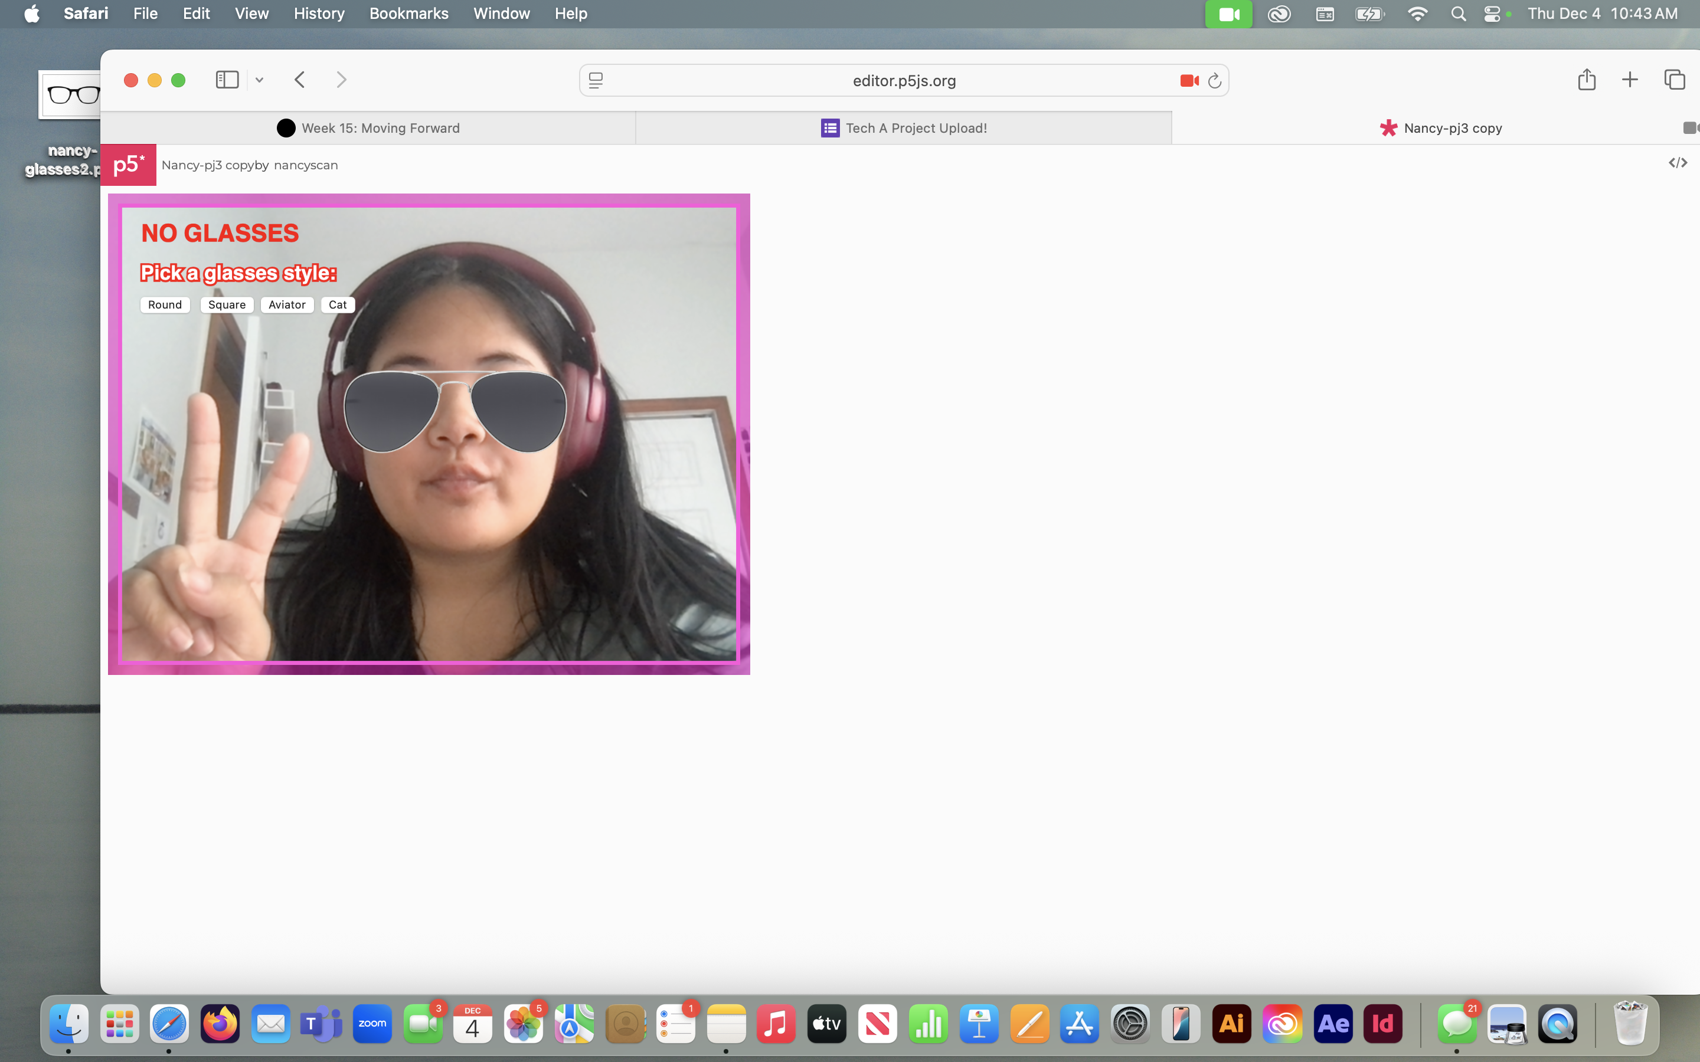Reload the page using the refresh icon

[x=1215, y=80]
